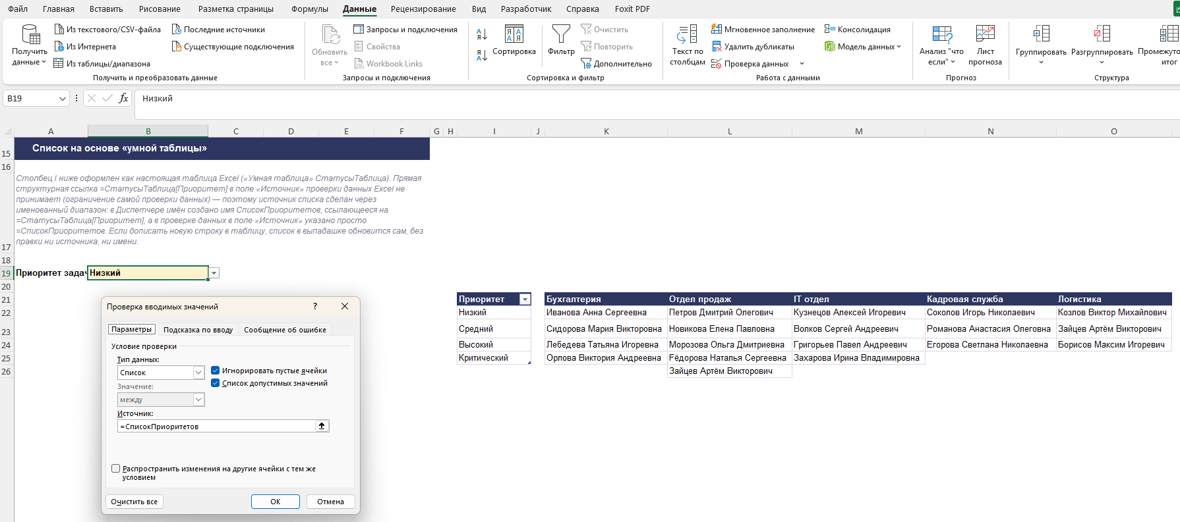Viewport: 1180px width, 522px height.
Task: Click Запросы и подключения button
Action: 405,30
